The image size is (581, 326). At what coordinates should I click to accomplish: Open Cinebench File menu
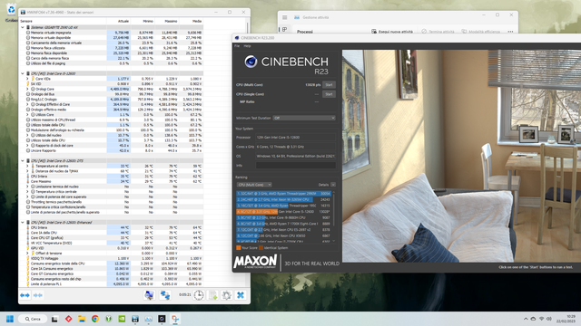237,46
